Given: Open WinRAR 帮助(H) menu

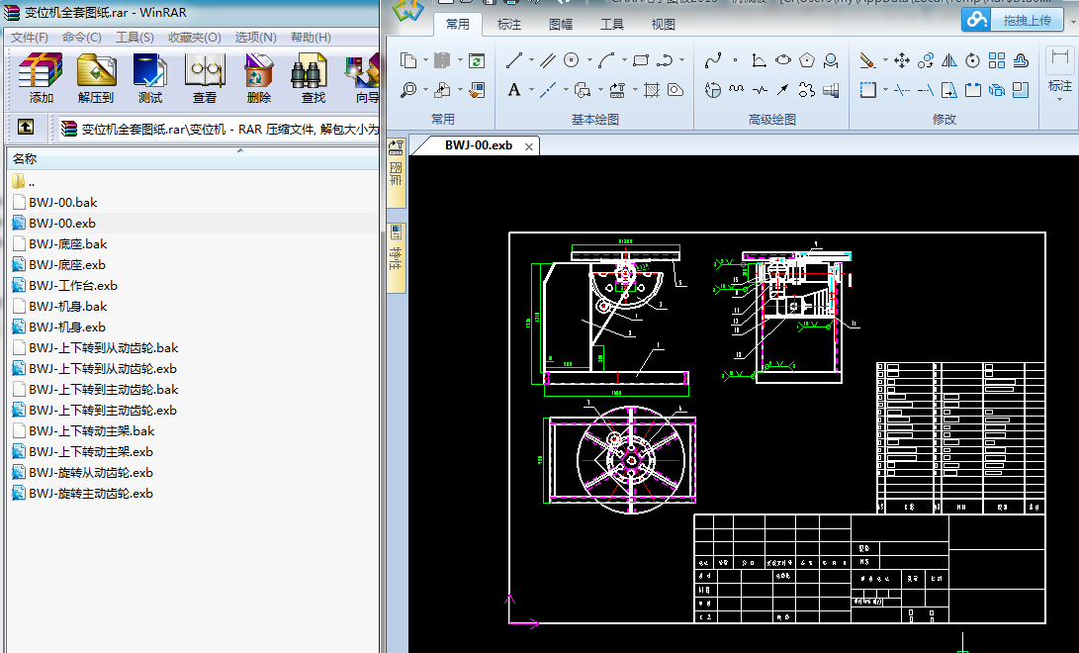Looking at the screenshot, I should 311,38.
